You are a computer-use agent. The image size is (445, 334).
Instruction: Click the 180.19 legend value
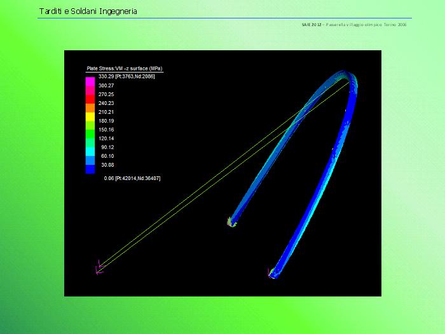click(106, 120)
